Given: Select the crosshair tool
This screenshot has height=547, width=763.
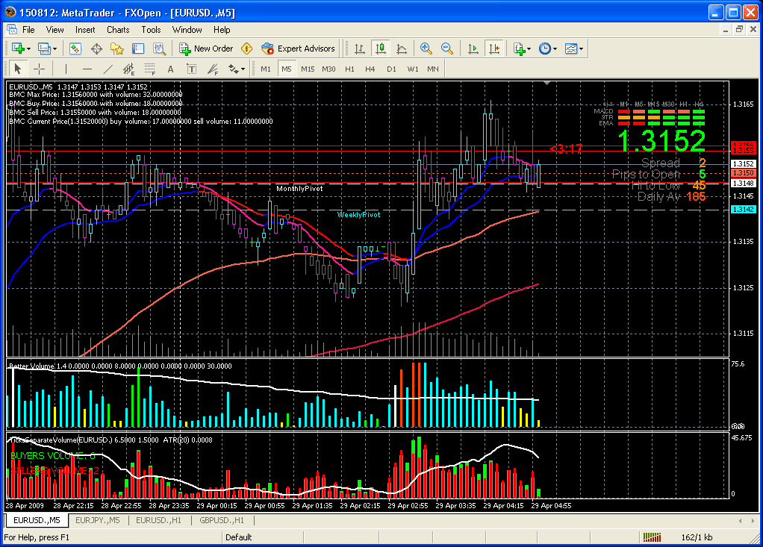Looking at the screenshot, I should (x=40, y=69).
